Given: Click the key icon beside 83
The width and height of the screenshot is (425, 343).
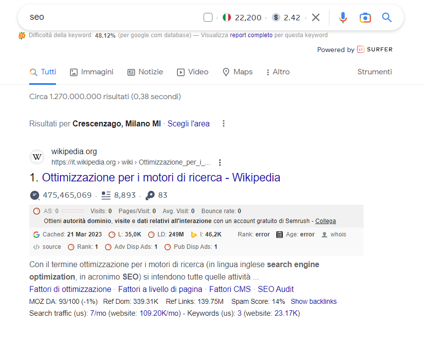Looking at the screenshot, I should tap(150, 195).
